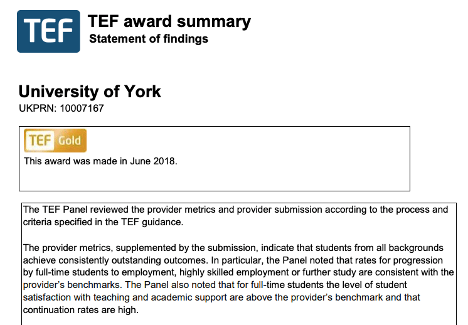Click the "TEF award summary" title
This screenshot has height=325, width=468.
(x=169, y=21)
